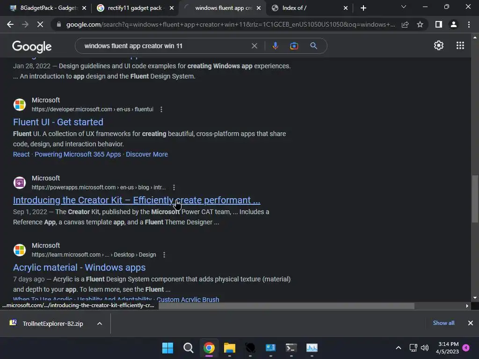Open Introducing the Creator Kit result
This screenshot has height=359, width=479.
[x=137, y=200]
